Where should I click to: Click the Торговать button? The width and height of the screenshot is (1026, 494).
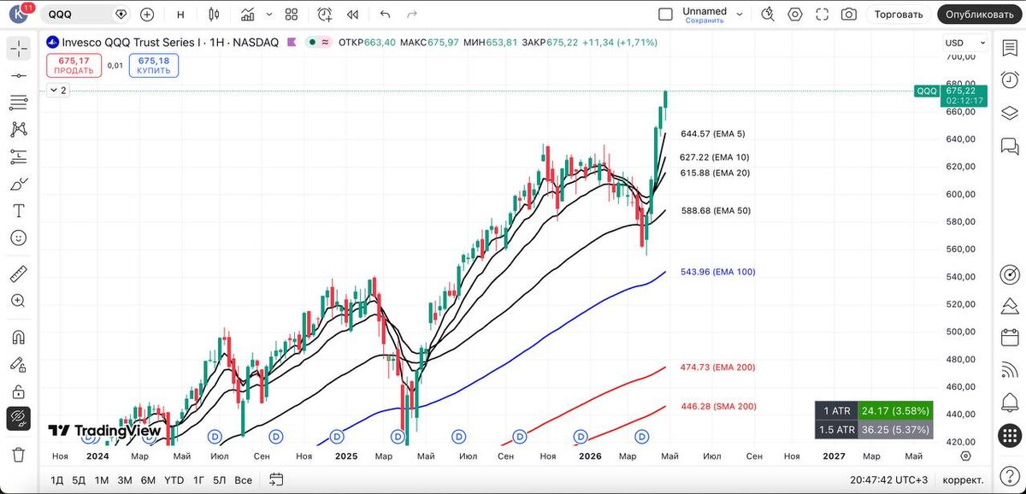tap(899, 15)
